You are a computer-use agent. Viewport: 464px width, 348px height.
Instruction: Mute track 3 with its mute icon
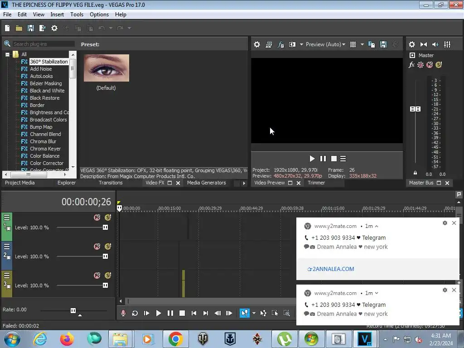tap(97, 275)
